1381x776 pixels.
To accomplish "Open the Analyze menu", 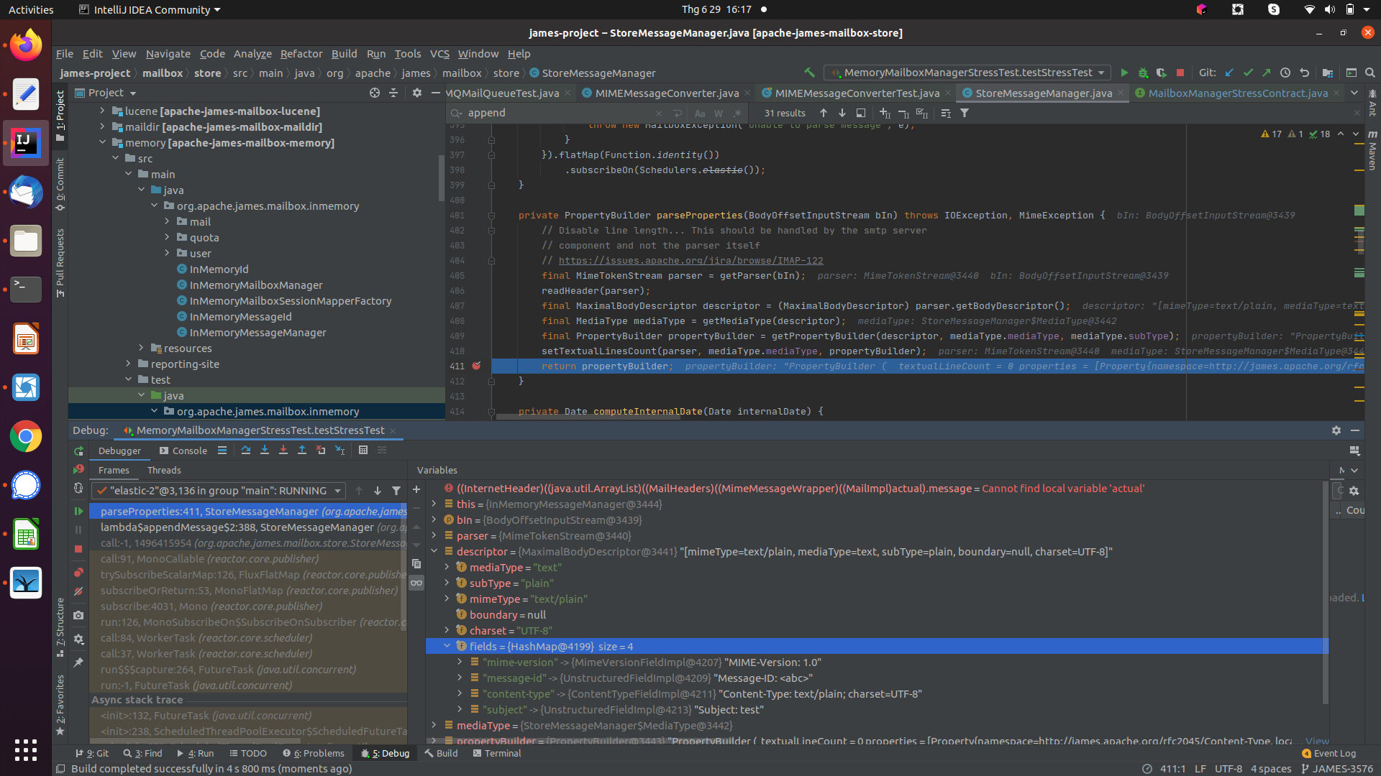I will coord(252,54).
